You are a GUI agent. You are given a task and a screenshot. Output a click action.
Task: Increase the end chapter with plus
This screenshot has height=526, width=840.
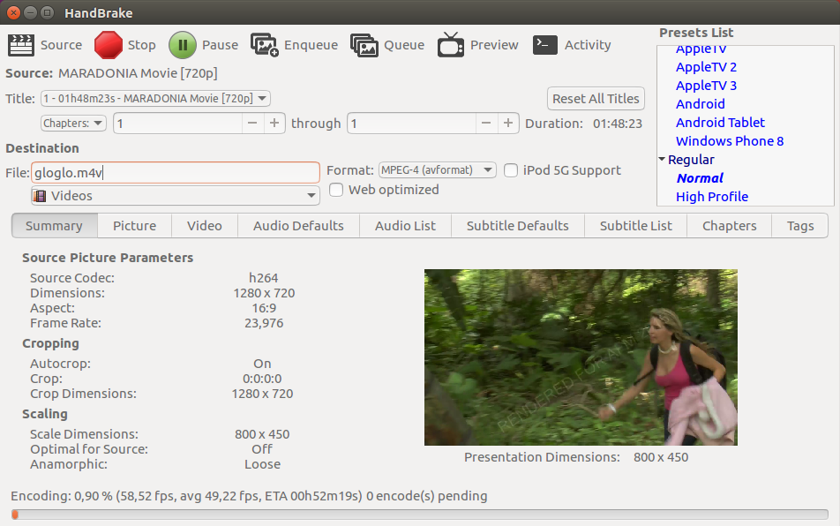click(508, 124)
